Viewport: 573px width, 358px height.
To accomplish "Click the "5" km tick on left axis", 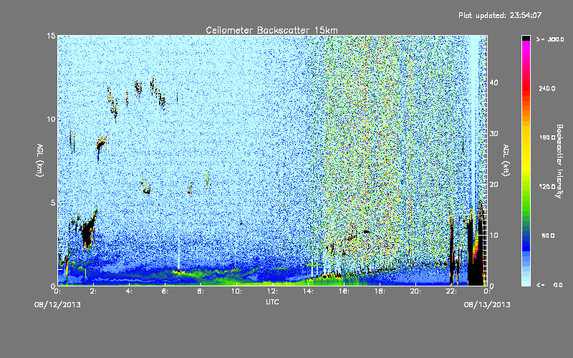I will pyautogui.click(x=53, y=203).
